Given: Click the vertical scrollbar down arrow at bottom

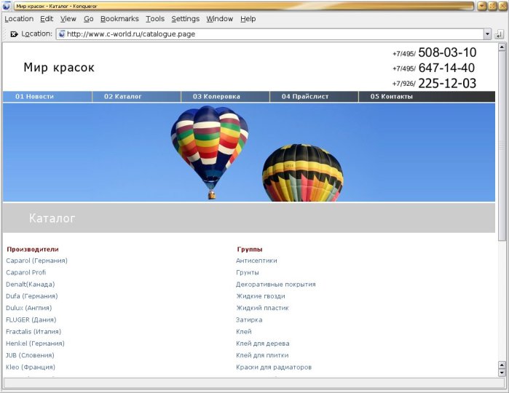Looking at the screenshot, I should pos(502,373).
